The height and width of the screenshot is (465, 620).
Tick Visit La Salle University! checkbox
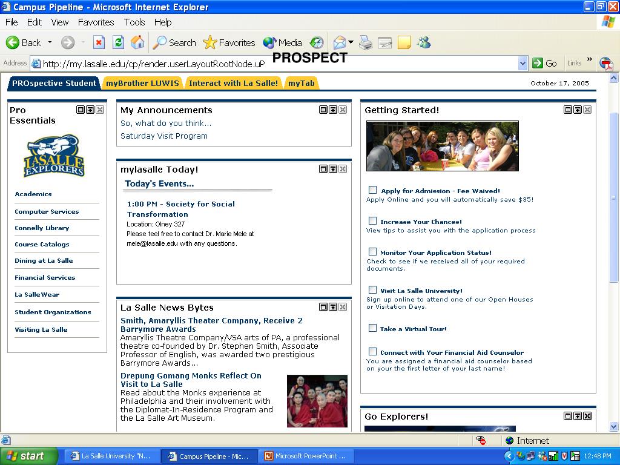[372, 290]
